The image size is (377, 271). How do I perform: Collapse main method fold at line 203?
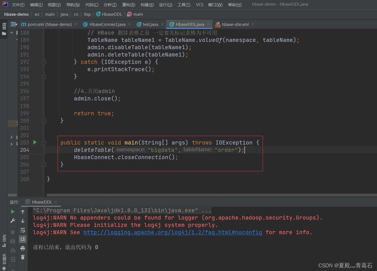coord(44,143)
